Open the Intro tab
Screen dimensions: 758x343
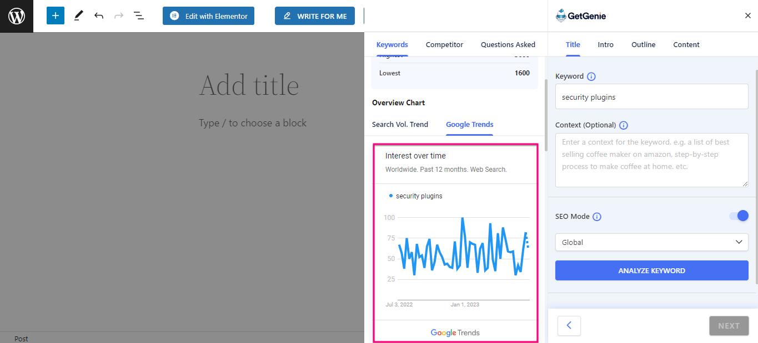pyautogui.click(x=606, y=45)
